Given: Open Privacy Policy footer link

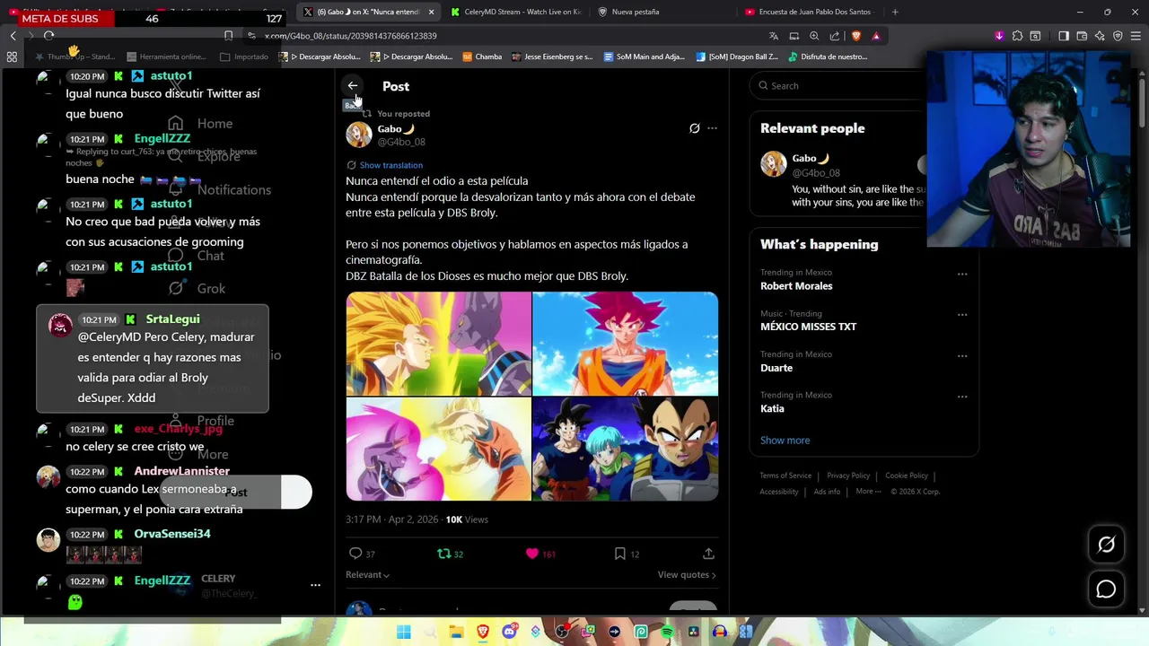Looking at the screenshot, I should click(848, 476).
